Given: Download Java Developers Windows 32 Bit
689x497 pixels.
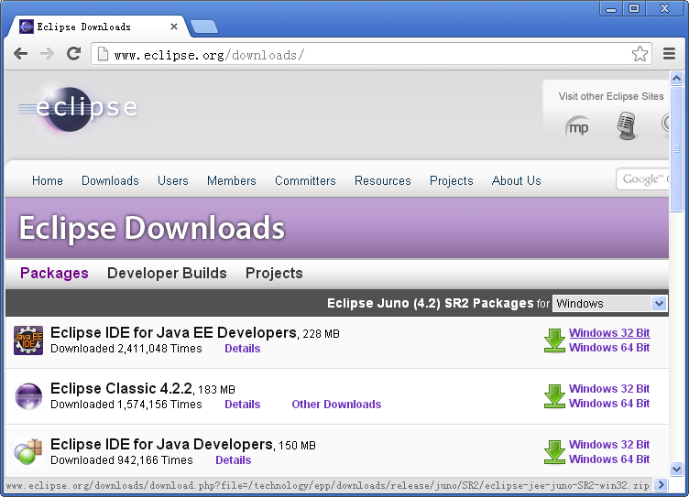Looking at the screenshot, I should (609, 444).
